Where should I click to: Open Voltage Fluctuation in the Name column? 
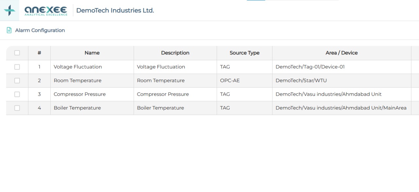[78, 67]
